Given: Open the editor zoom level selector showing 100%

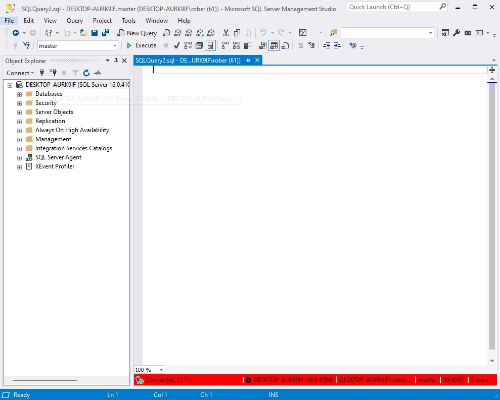Looking at the screenshot, I should (x=148, y=370).
